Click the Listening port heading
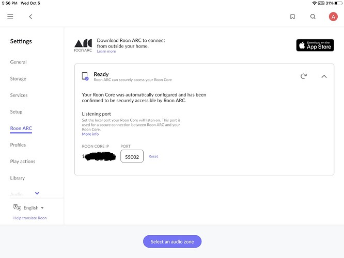Image resolution: width=344 pixels, height=258 pixels. tap(96, 114)
